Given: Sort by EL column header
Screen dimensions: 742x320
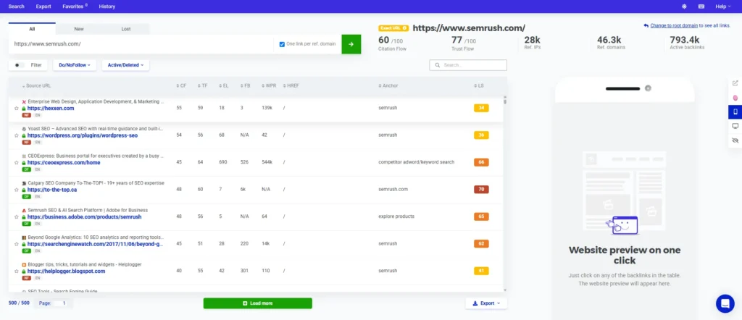Looking at the screenshot, I should (x=224, y=86).
